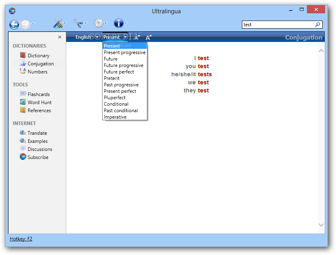The width and height of the screenshot is (336, 255).
Task: Choose Future perfect tense
Action: point(125,72)
